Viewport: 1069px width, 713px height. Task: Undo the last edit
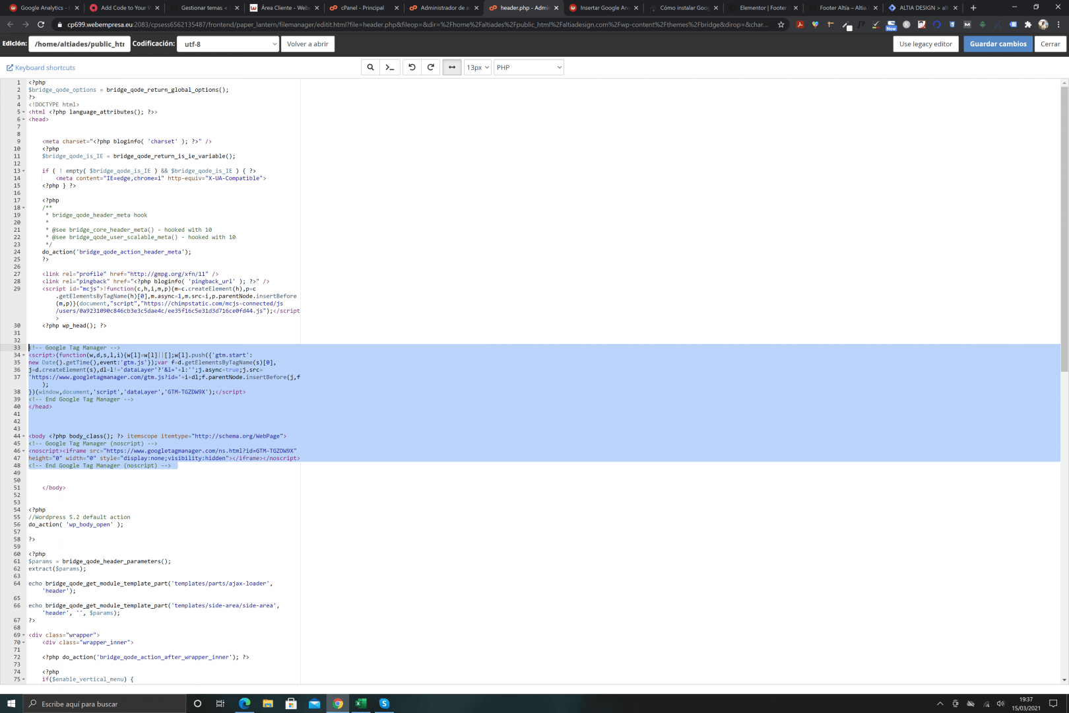pos(412,67)
